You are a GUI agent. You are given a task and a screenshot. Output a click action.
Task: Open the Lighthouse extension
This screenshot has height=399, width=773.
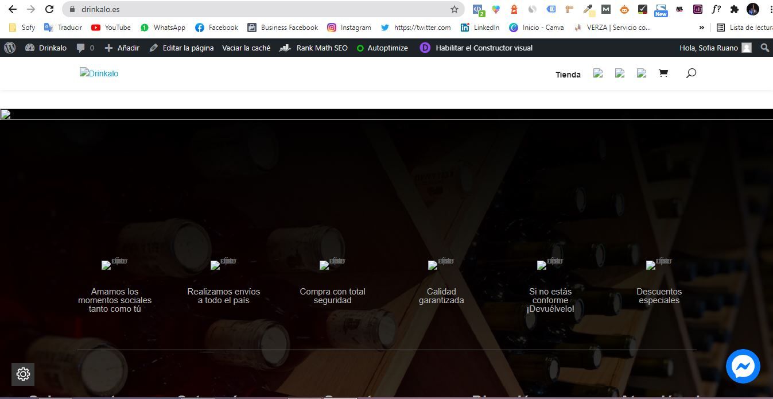[514, 9]
